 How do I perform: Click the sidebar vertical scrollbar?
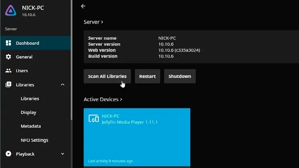[x=71, y=60]
